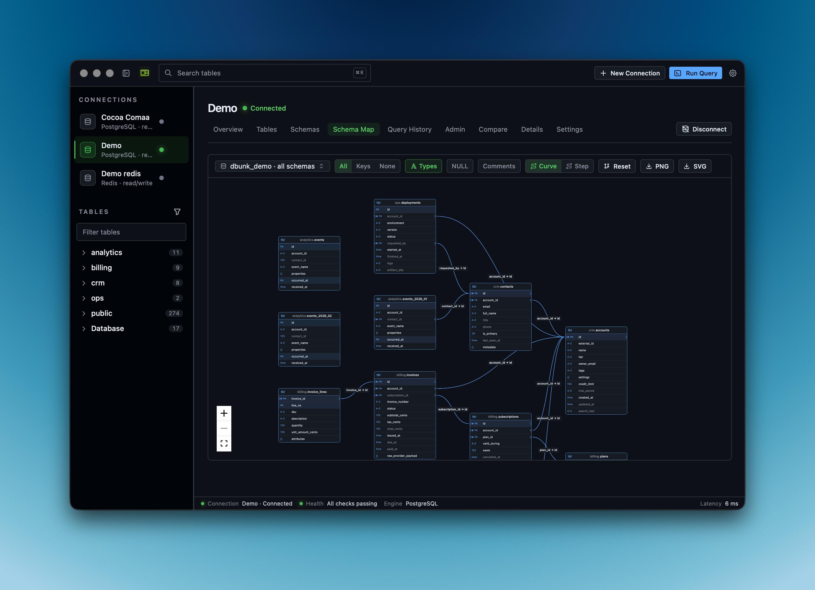
Task: Zoom in with the plus control
Action: click(x=224, y=414)
